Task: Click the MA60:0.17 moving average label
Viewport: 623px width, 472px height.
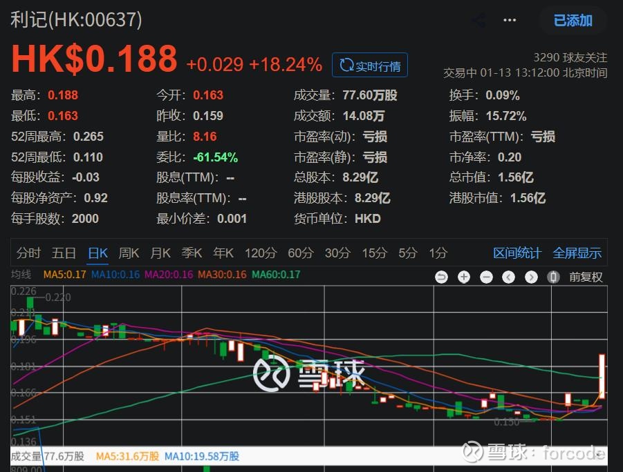Action: tap(276, 275)
